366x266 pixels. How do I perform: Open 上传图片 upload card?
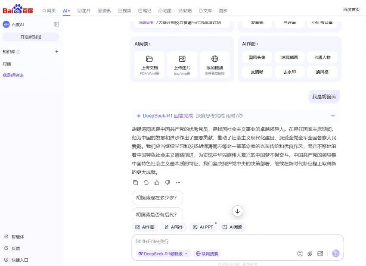coord(182,65)
